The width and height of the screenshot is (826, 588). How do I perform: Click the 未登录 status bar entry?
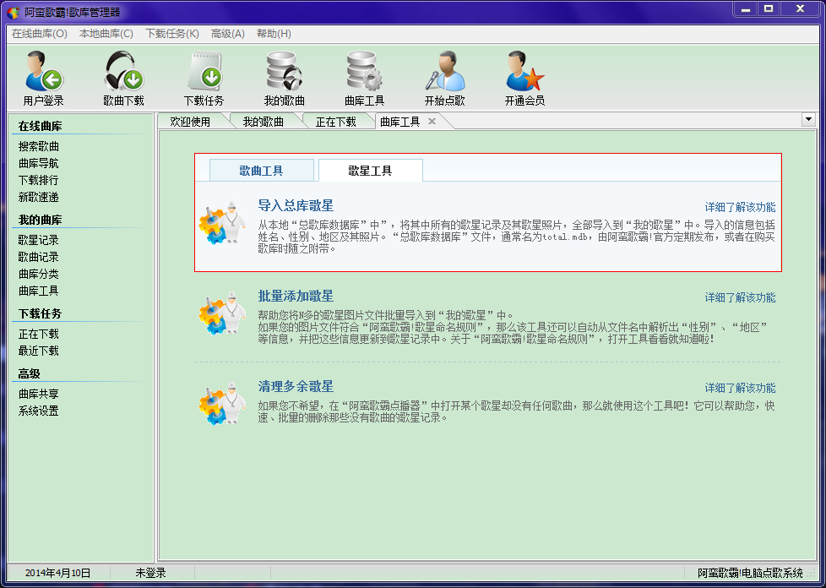[150, 574]
